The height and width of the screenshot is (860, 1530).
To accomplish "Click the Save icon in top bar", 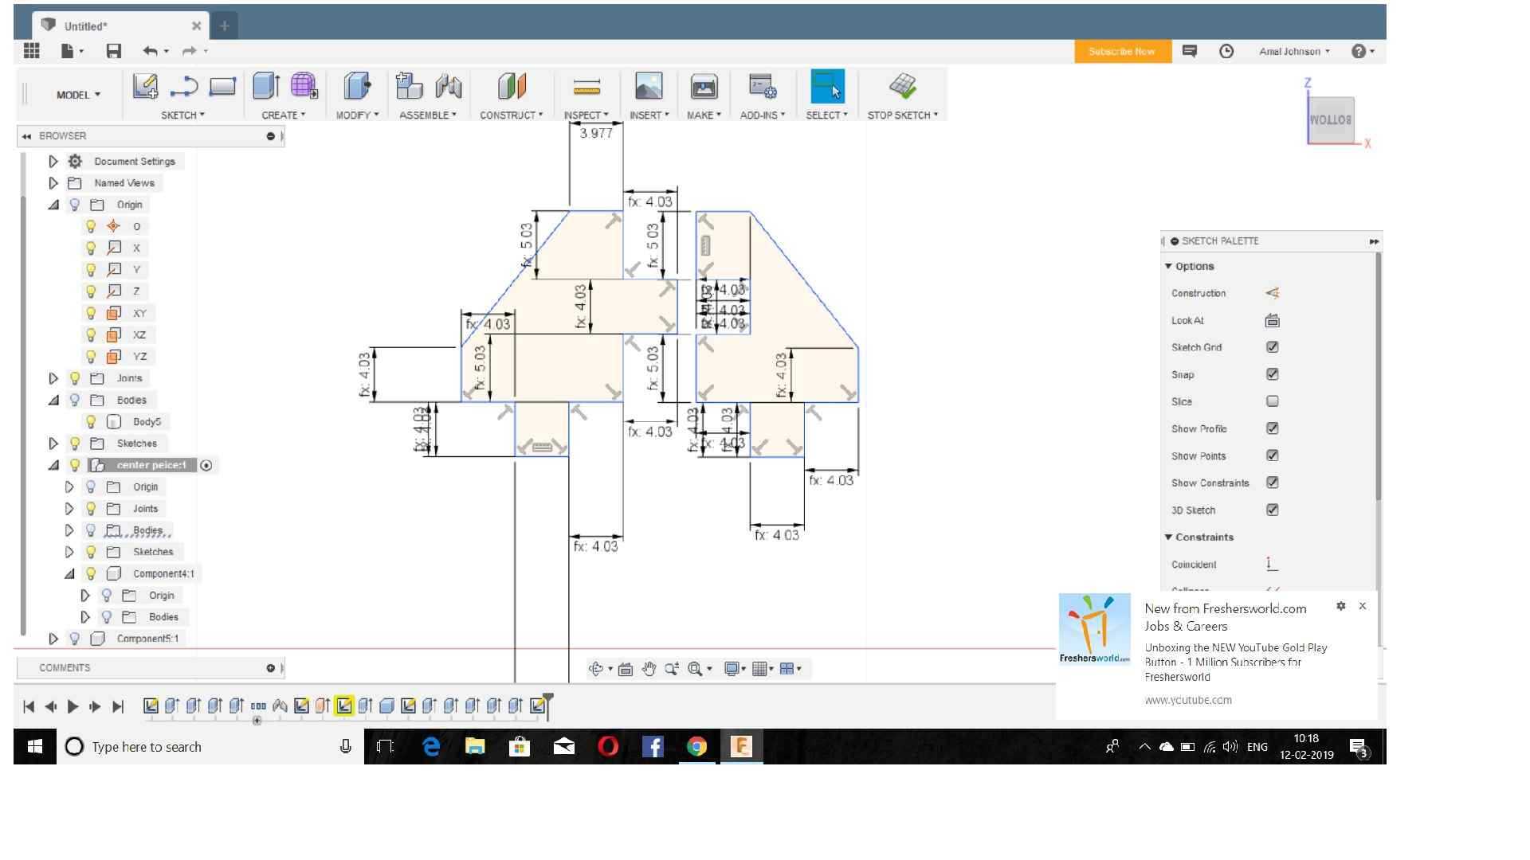I will coord(114,51).
